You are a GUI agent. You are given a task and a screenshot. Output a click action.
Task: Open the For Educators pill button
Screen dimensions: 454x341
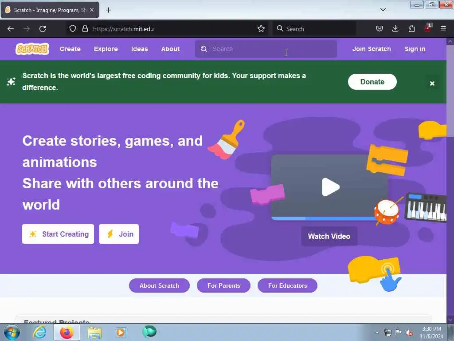tap(287, 285)
